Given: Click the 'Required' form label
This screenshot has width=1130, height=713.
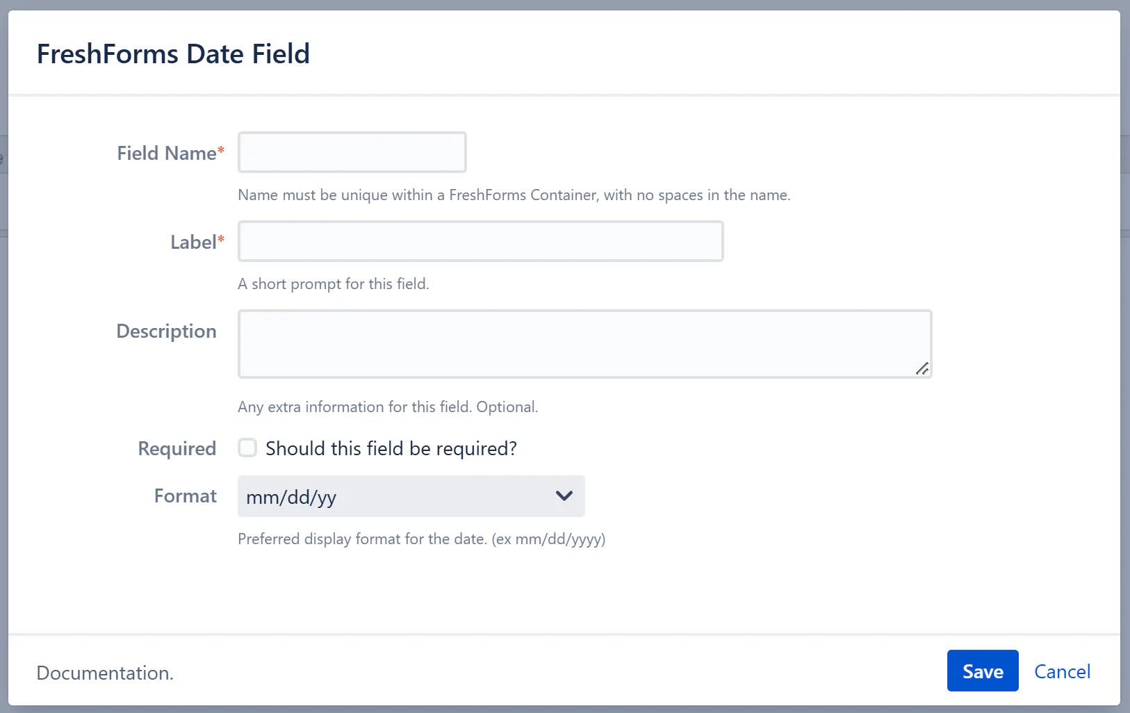Looking at the screenshot, I should 177,449.
